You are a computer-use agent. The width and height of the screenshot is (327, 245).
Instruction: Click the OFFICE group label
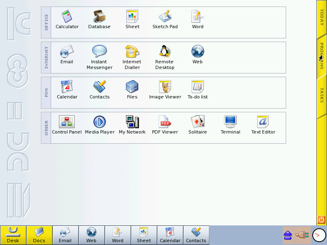(46, 22)
